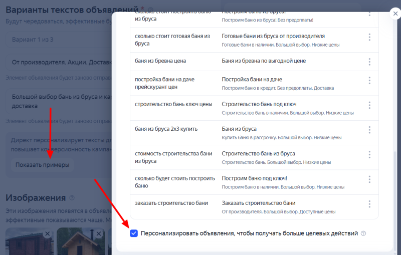This screenshot has width=401, height=255.
Task: Remove the first image thumbnail with its X
Action: coord(47,233)
